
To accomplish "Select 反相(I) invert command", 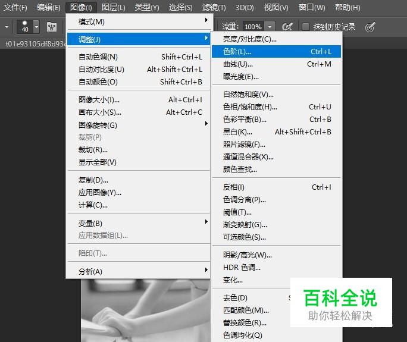I will click(276, 187).
